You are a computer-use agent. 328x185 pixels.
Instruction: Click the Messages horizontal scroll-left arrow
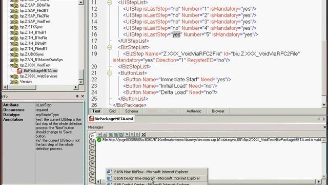click(x=98, y=181)
